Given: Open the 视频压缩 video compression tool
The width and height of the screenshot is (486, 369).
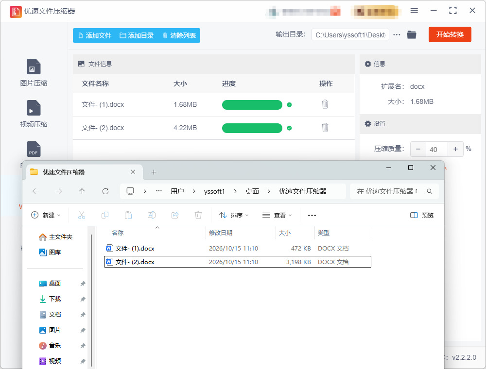Looking at the screenshot, I should tap(34, 114).
